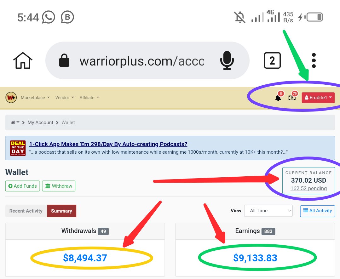This screenshot has height=279, width=340.
Task: Click the Deal of the Day badge
Action: tap(18, 148)
